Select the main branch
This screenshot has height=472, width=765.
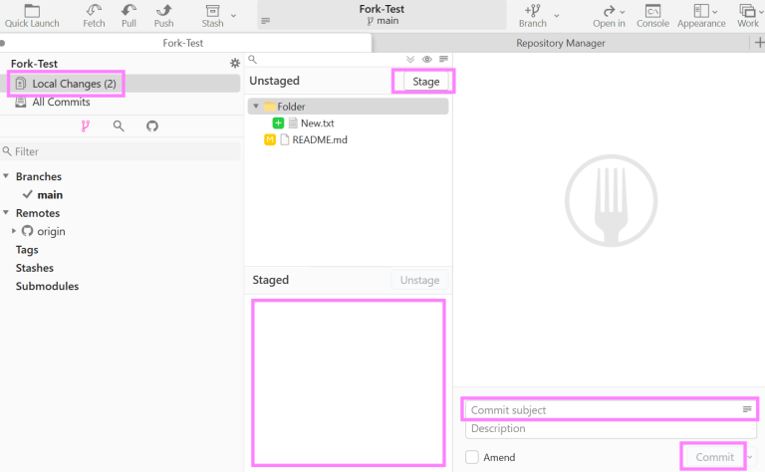pos(50,194)
